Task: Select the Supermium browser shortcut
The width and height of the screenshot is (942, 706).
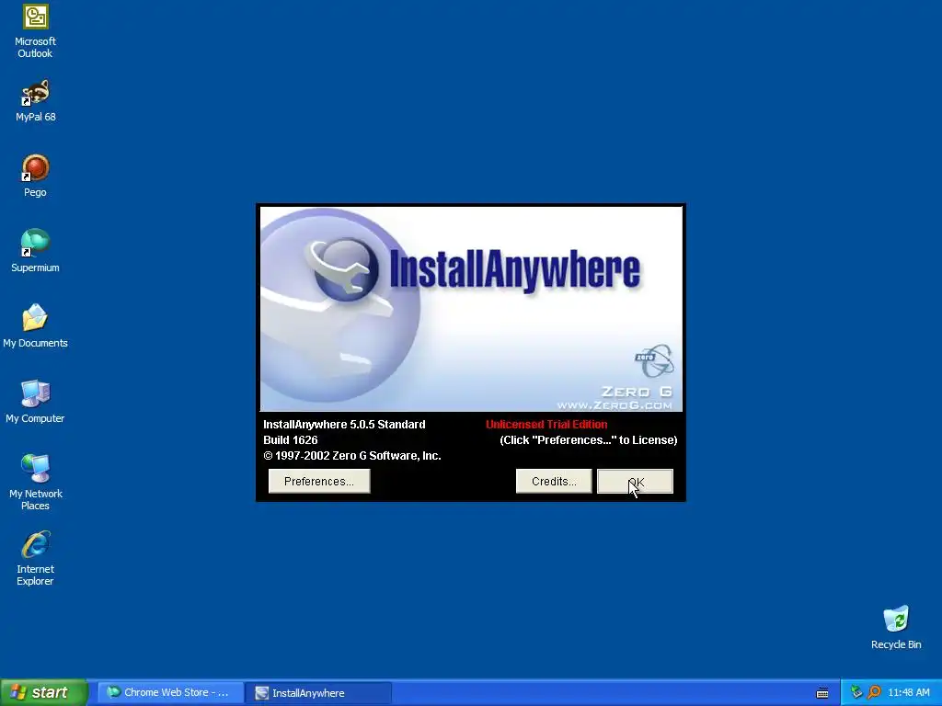Action: click(36, 252)
